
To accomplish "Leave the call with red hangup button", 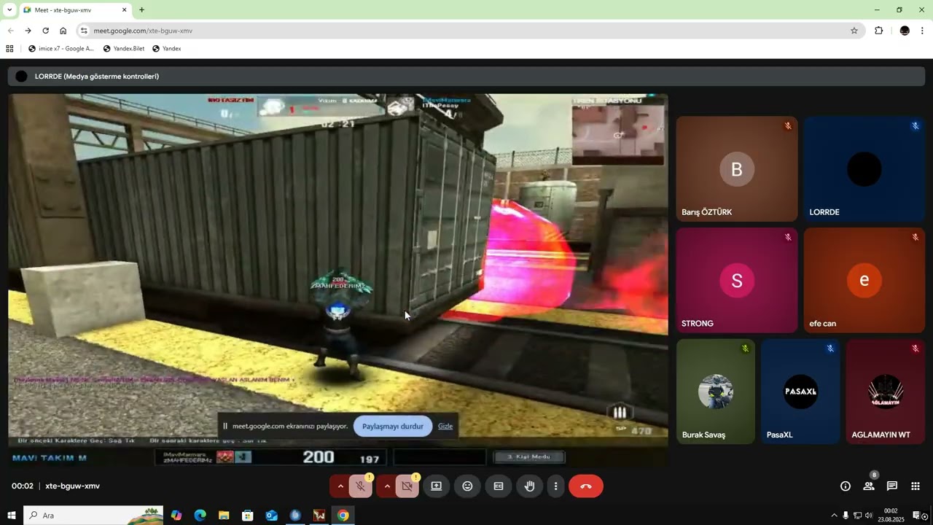I will pyautogui.click(x=586, y=486).
